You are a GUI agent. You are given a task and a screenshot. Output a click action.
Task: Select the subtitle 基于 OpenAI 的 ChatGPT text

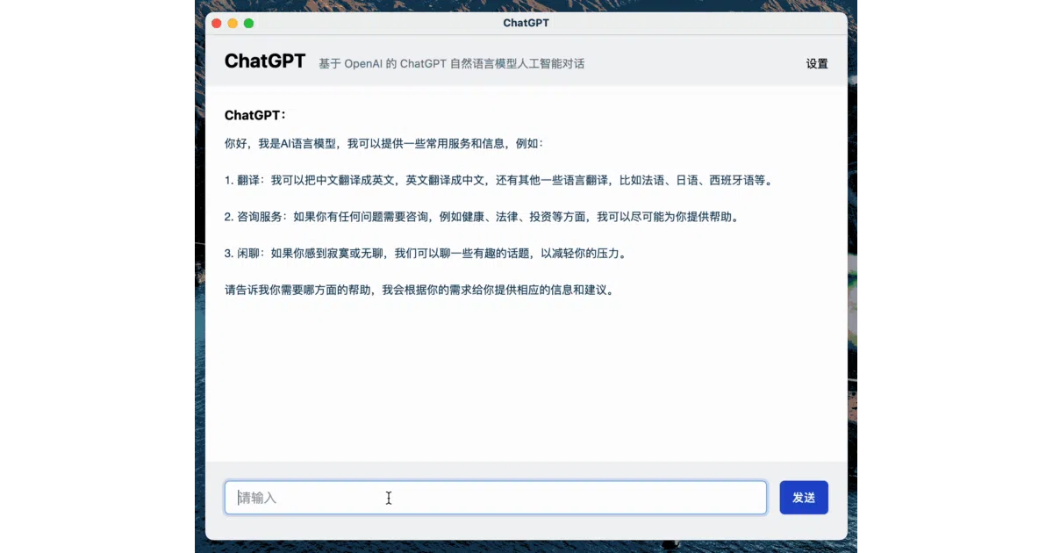click(452, 64)
